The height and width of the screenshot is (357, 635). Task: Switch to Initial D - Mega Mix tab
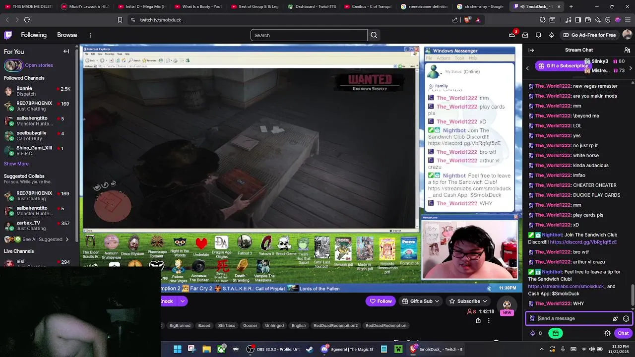click(142, 6)
